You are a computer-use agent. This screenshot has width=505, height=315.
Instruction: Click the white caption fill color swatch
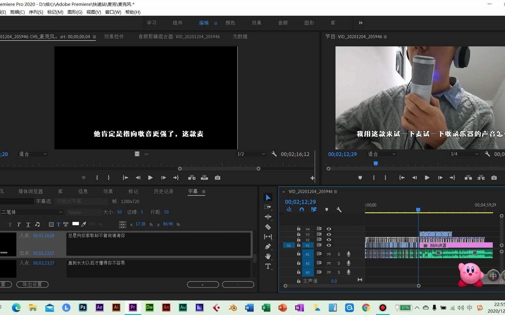click(x=75, y=224)
